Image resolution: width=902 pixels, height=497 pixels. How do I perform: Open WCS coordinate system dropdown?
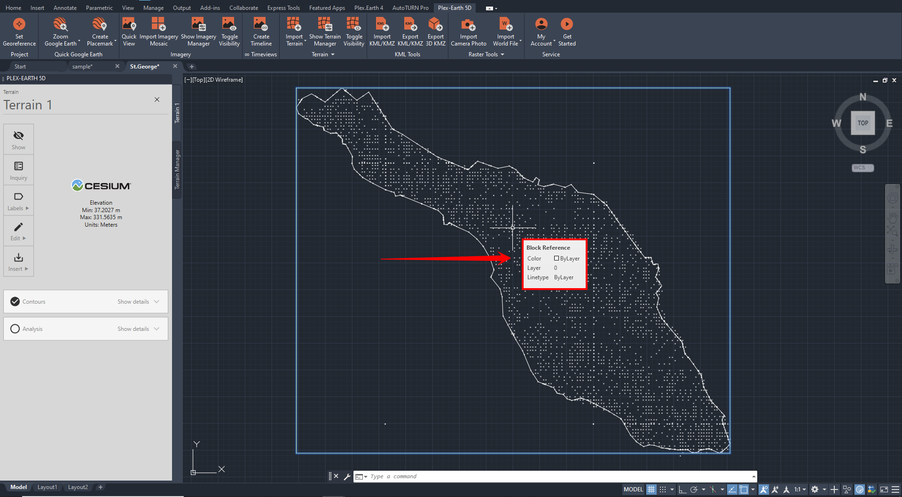[x=863, y=168]
